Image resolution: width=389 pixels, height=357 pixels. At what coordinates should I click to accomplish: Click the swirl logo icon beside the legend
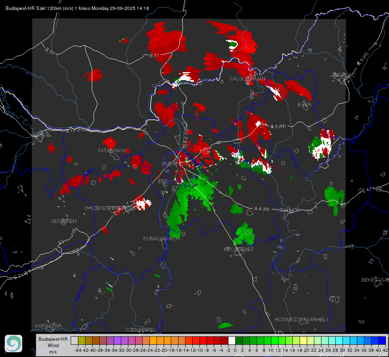[14, 344]
